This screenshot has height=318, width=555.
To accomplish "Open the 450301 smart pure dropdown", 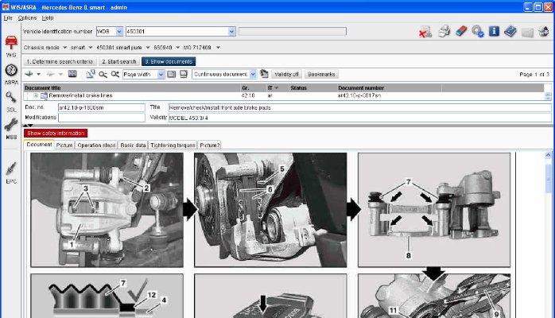I will pyautogui.click(x=148, y=48).
